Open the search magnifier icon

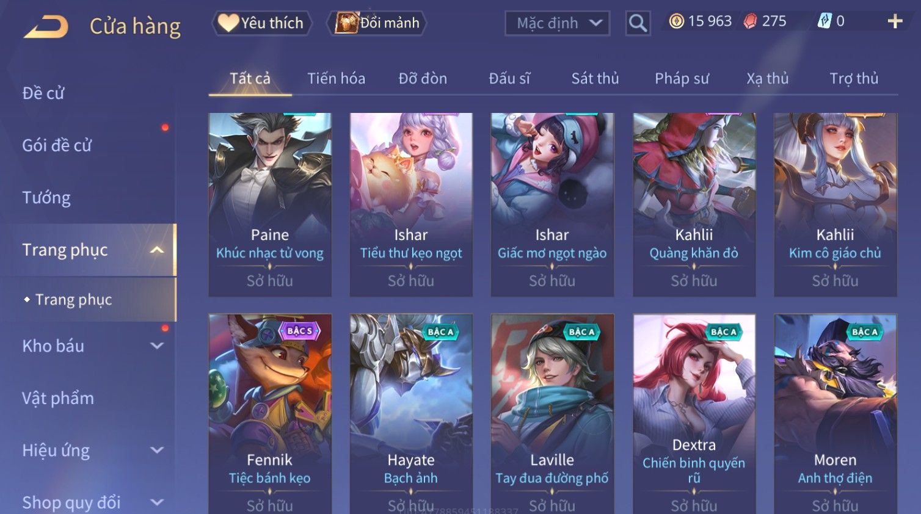pyautogui.click(x=638, y=23)
